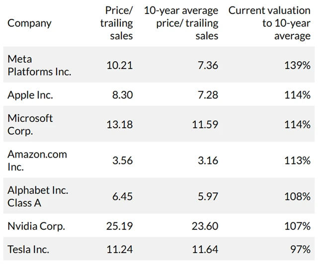This screenshot has height=264, width=318.
Task: Select the Microsoft Corp. row label
Action: (30, 124)
